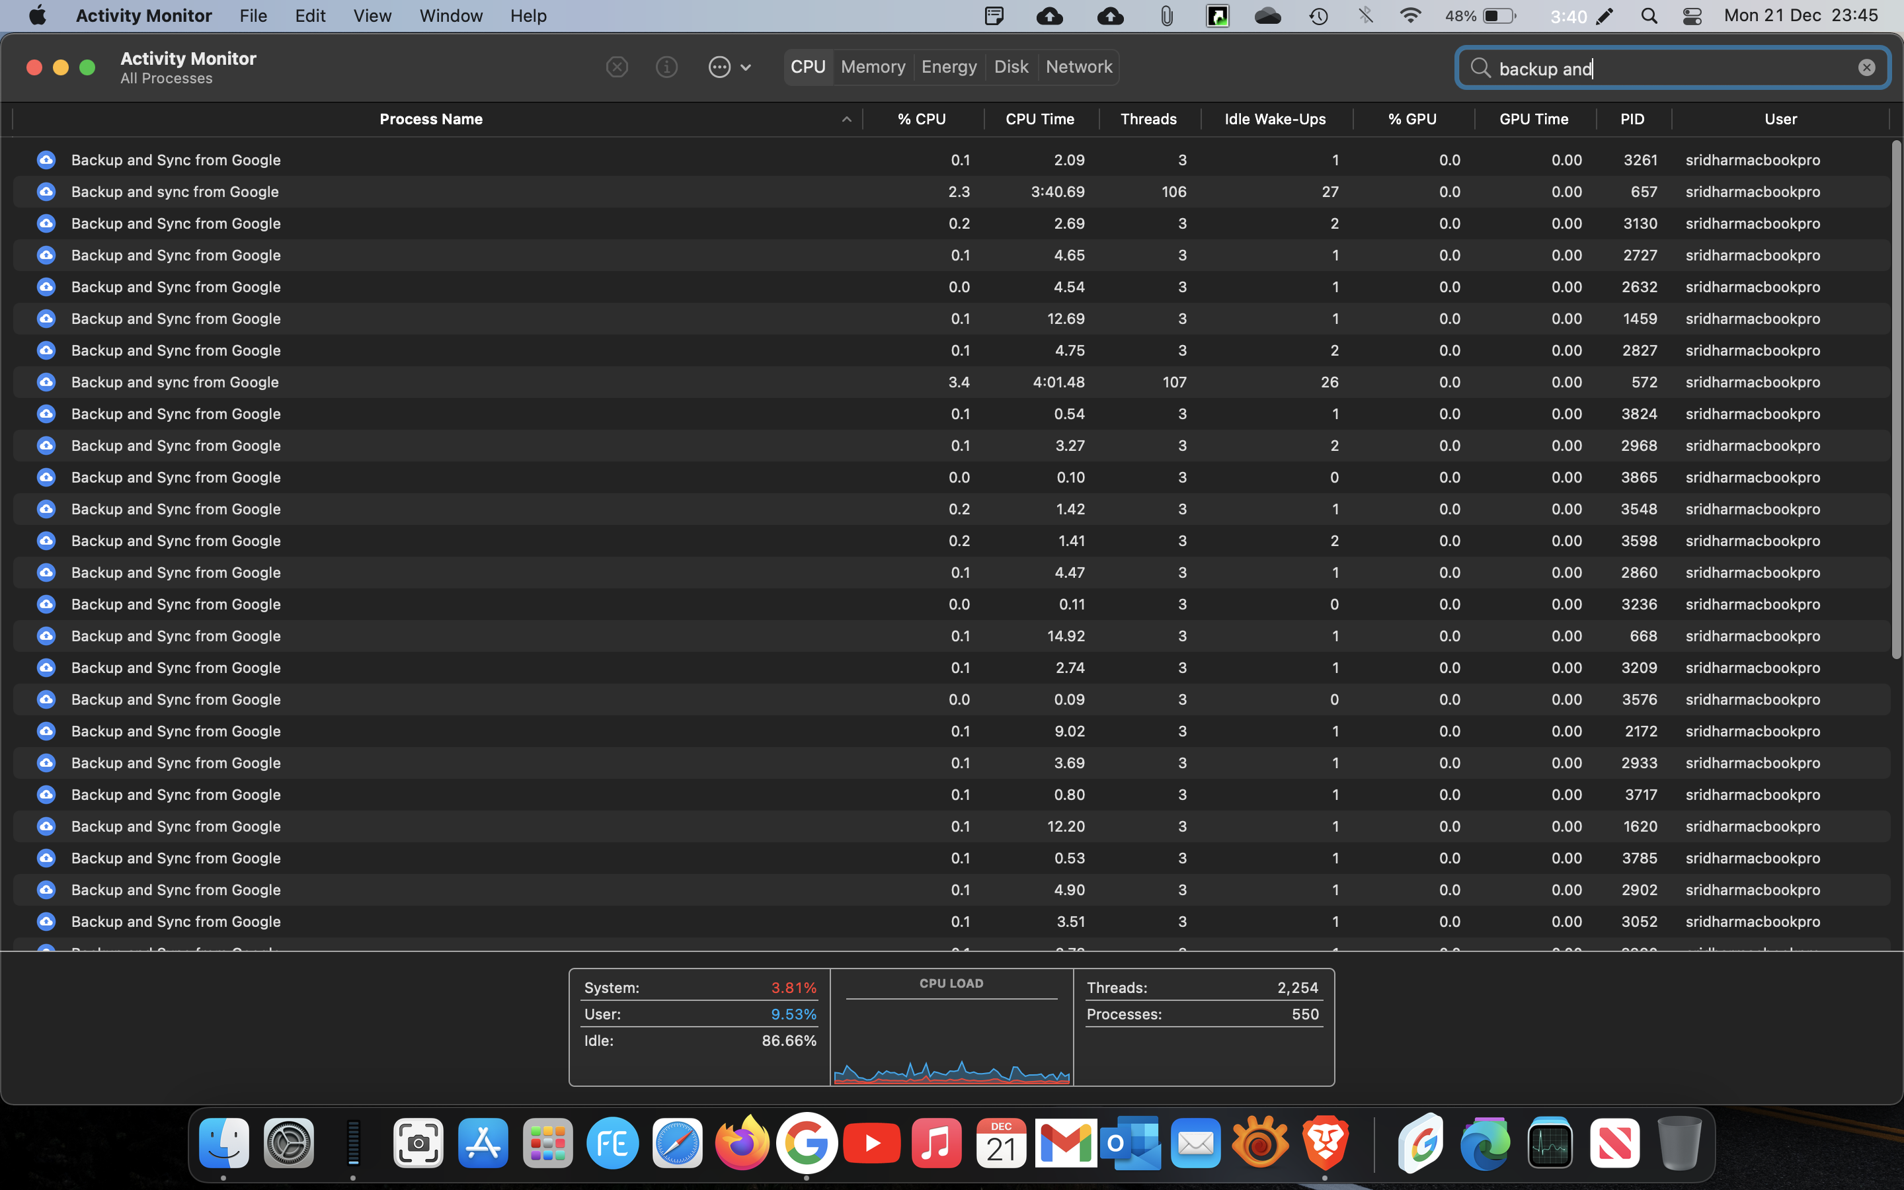Screen dimensions: 1904x1190
Task: Click Backup and Sync cloud menu bar icon
Action: click(1050, 16)
